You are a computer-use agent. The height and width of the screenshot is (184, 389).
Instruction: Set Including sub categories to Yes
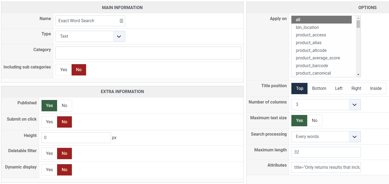tap(64, 70)
